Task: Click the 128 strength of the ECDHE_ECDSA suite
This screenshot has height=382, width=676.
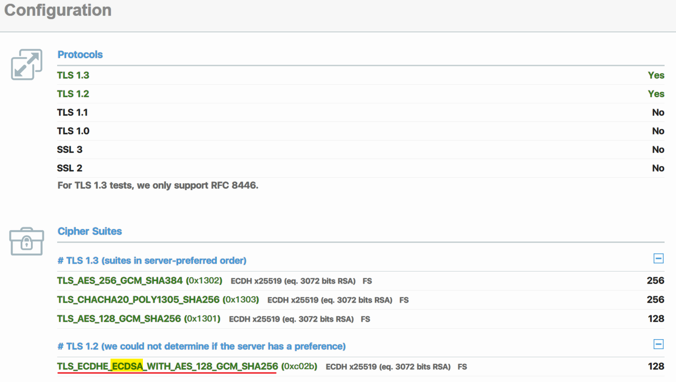Action: 656,366
